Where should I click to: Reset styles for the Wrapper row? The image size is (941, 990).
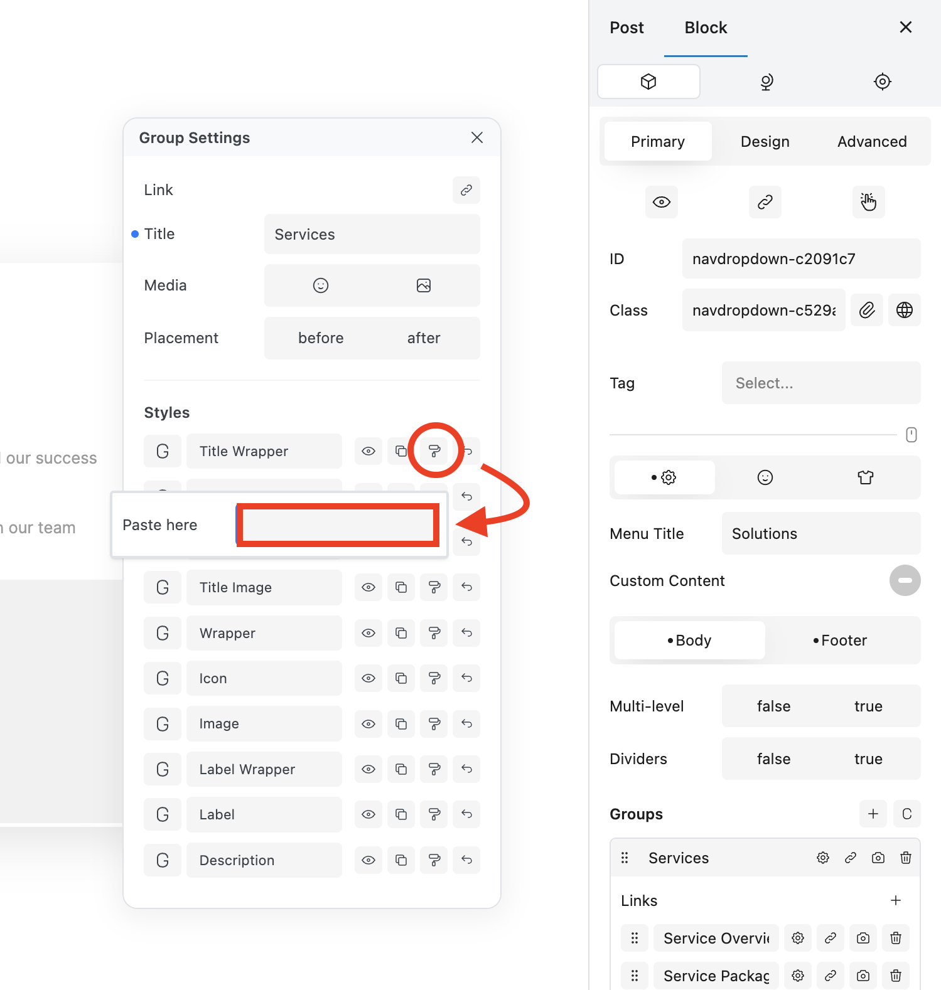(466, 632)
